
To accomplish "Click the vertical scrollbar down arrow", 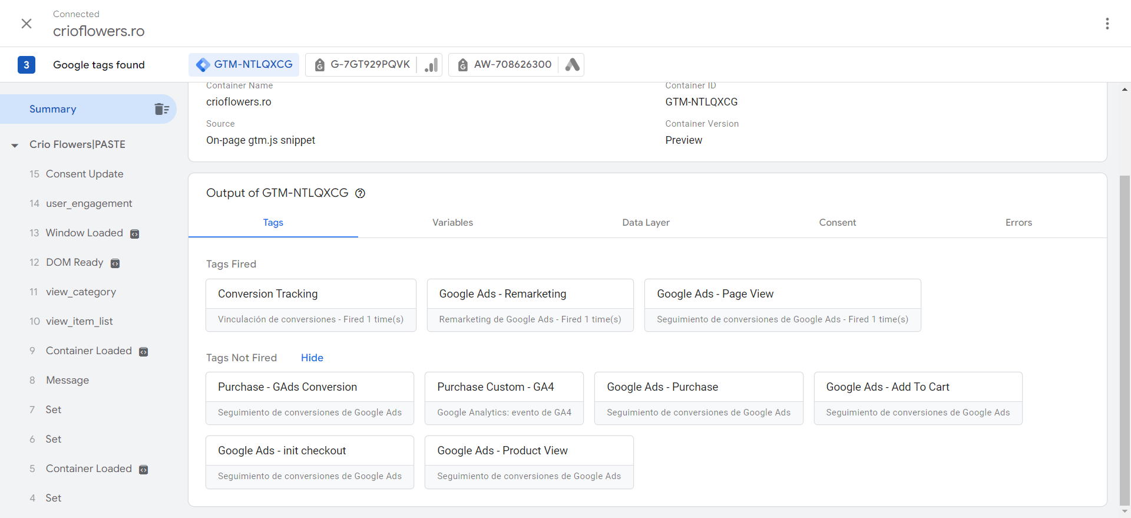I will [1125, 512].
